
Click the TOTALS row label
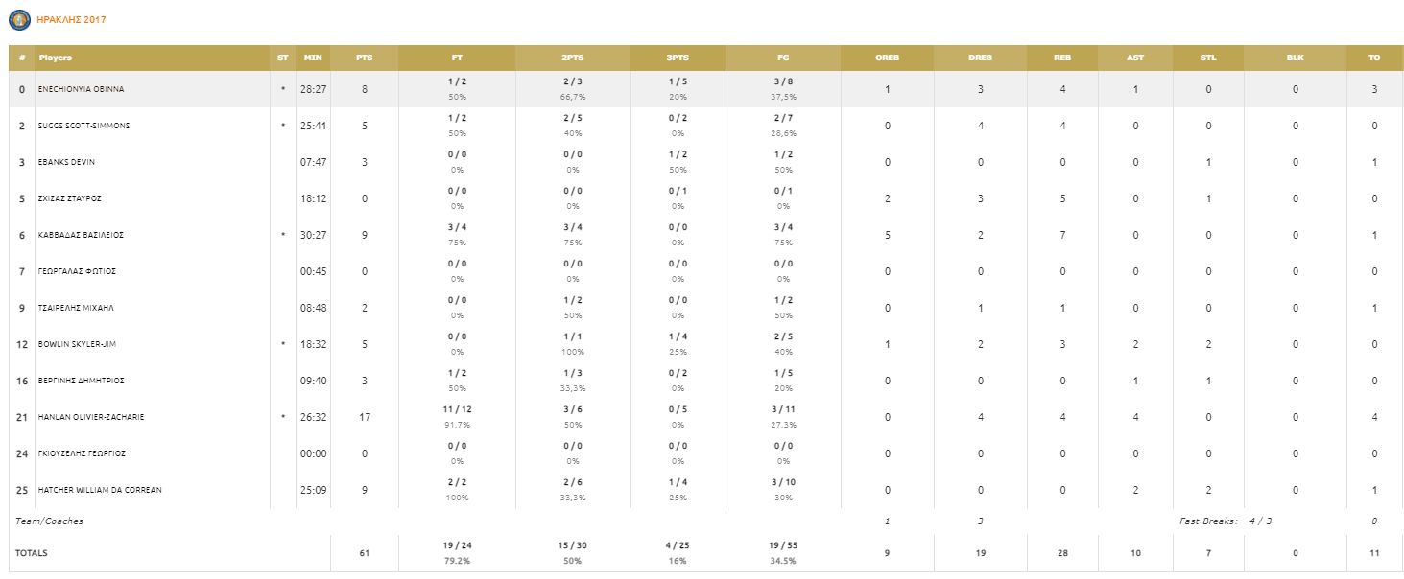[x=32, y=553]
